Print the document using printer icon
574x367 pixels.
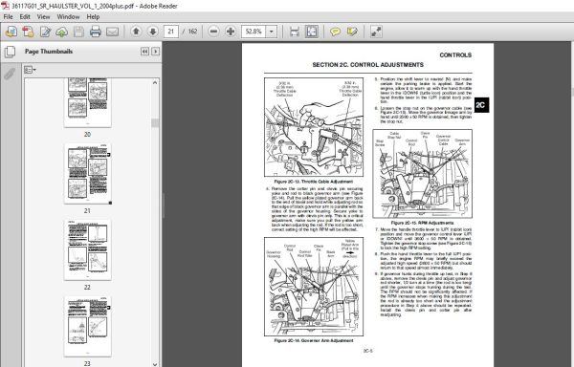pos(95,32)
